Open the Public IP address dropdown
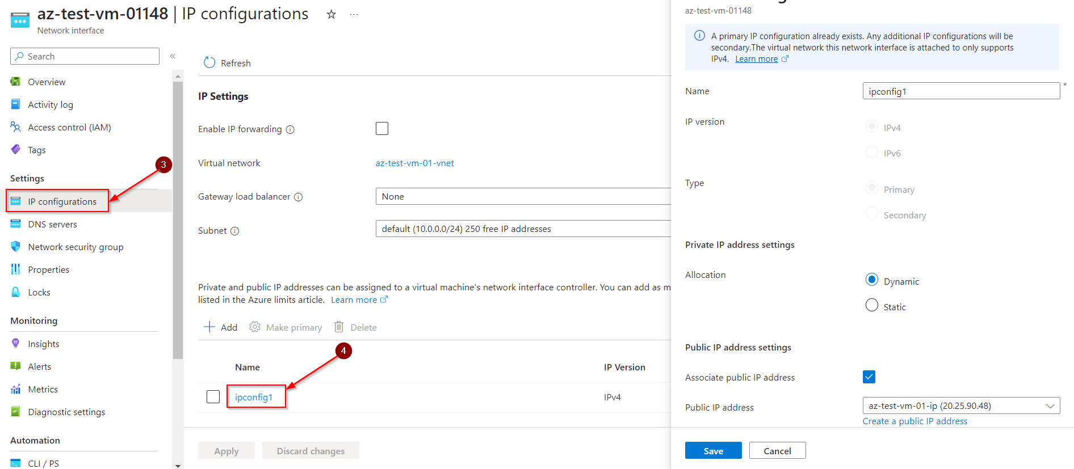 pos(961,405)
